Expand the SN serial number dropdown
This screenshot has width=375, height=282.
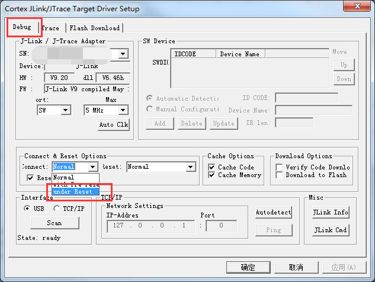123,53
